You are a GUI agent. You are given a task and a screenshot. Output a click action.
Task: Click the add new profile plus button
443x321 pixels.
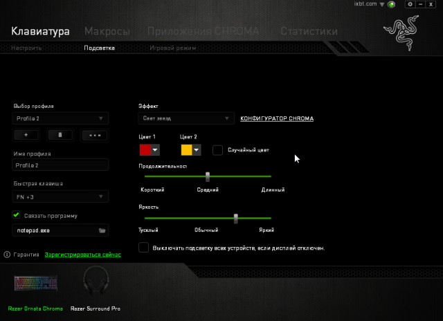point(26,136)
